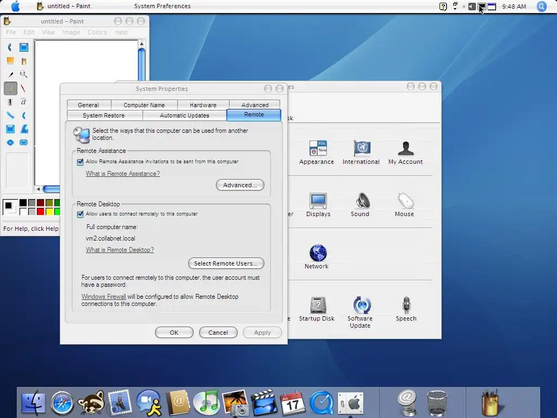The height and width of the screenshot is (418, 557).
Task: Select the Ellipse tool in Paint
Action: point(10,143)
